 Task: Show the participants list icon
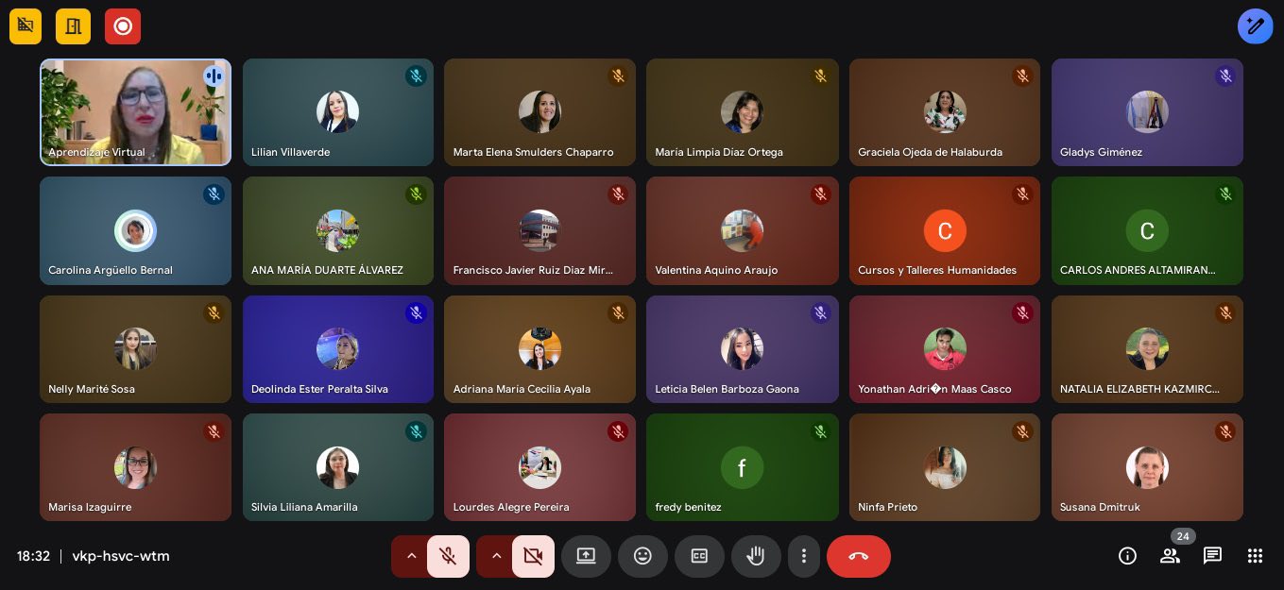pos(1170,556)
